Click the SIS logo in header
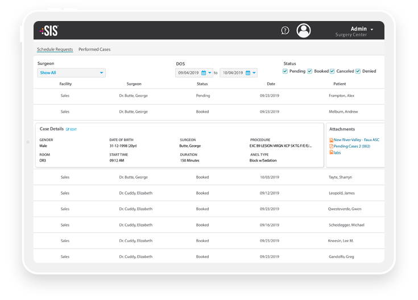This screenshot has width=418, height=300. click(50, 31)
